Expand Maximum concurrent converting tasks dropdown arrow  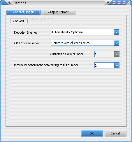[x=117, y=65]
